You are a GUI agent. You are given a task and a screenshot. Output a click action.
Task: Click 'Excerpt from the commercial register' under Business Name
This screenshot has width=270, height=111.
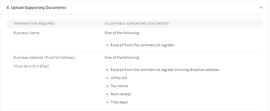point(142,45)
